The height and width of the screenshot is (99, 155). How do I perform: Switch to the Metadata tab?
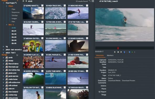(100, 56)
